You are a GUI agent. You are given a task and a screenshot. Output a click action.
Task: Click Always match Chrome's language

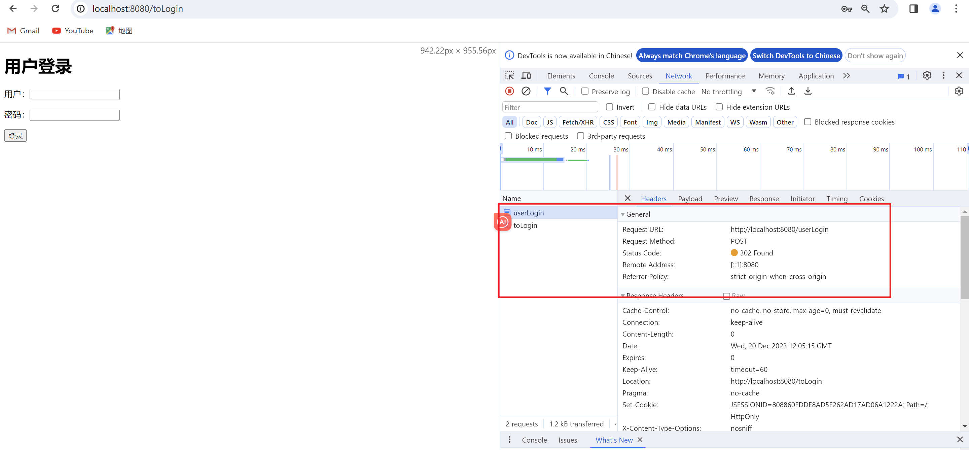click(x=691, y=56)
